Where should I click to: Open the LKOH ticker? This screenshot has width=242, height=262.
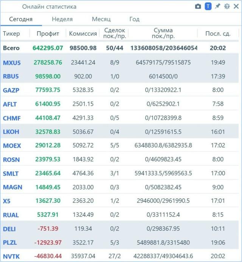point(11,132)
